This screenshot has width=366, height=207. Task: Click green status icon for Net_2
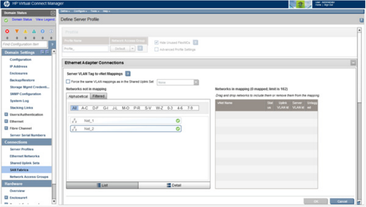coord(178,129)
